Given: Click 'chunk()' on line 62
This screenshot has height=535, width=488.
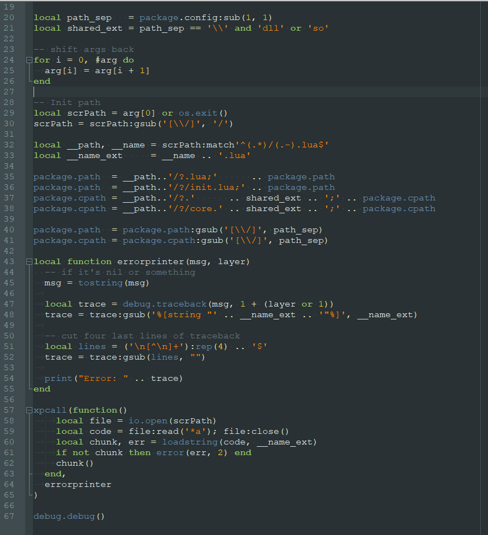Looking at the screenshot, I should click(x=75, y=464).
